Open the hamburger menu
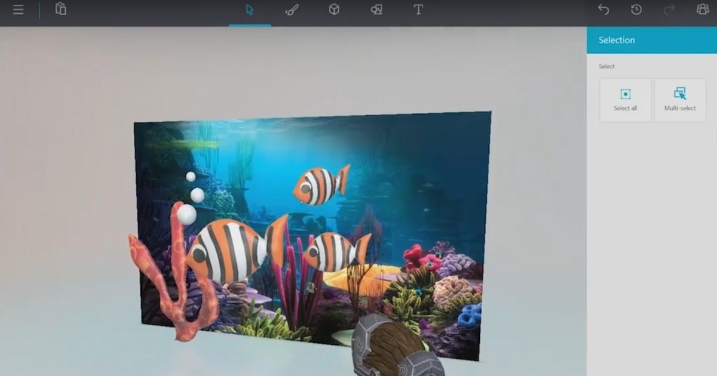This screenshot has height=376, width=717. 18,10
